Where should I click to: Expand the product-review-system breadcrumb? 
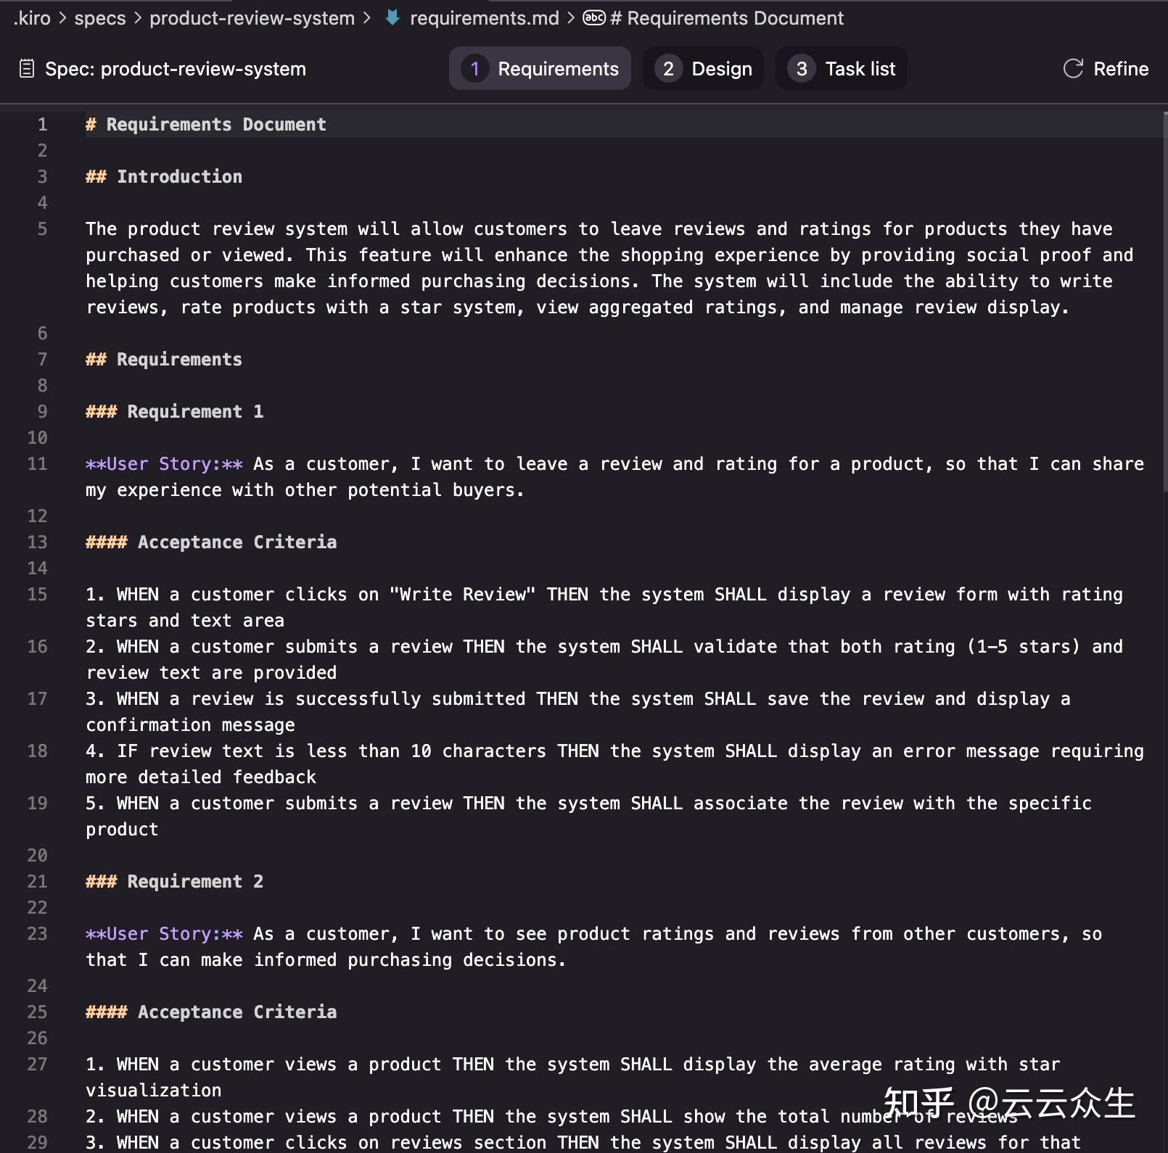(x=252, y=18)
